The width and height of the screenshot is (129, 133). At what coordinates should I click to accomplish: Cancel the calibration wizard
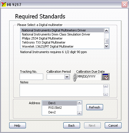coord(113,125)
